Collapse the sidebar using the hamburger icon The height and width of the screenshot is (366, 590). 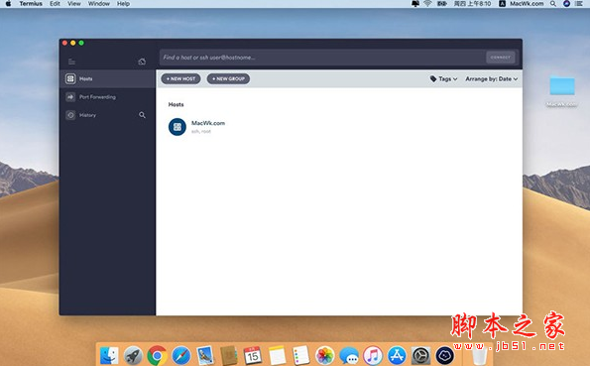(71, 61)
